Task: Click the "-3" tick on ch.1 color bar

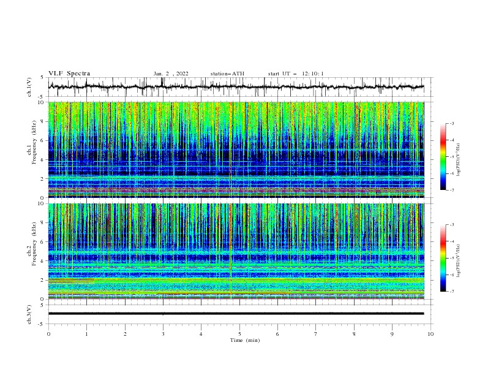Action: [452, 123]
